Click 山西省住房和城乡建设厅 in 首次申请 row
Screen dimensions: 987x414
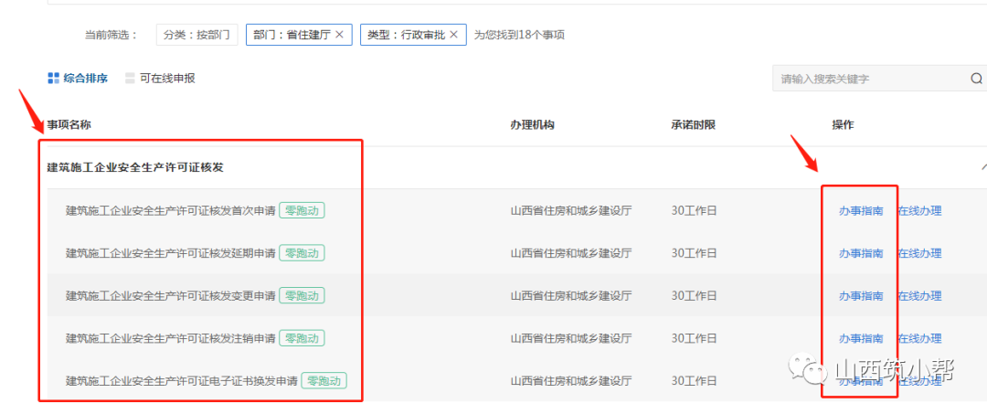tap(570, 211)
